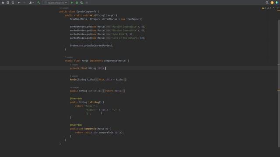Click 'TreeMap<Movie, Integer> sortedMovies' declaration

point(94,19)
